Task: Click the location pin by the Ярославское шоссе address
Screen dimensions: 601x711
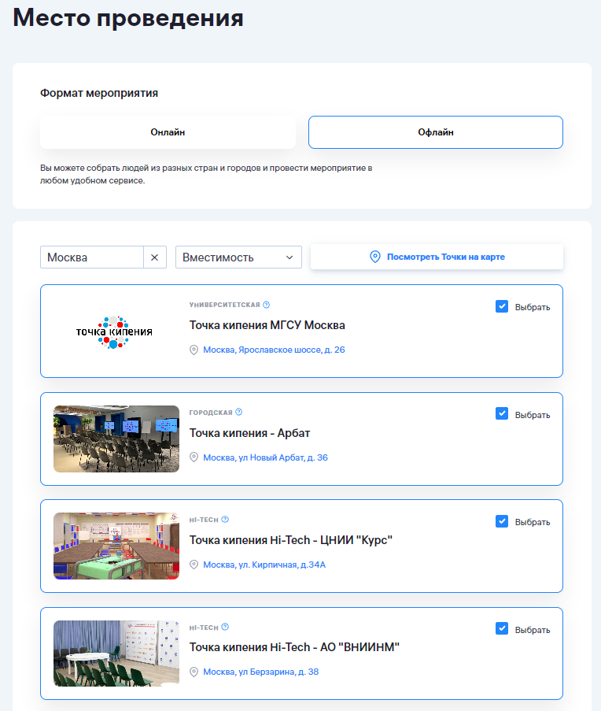Action: coord(194,350)
